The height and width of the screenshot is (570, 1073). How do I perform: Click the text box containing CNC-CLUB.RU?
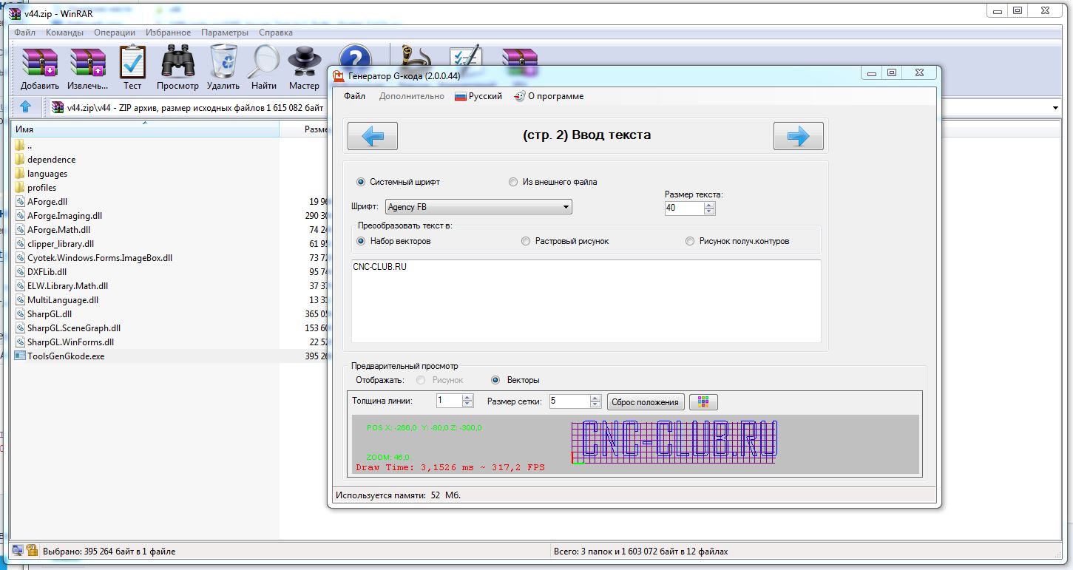(x=586, y=301)
